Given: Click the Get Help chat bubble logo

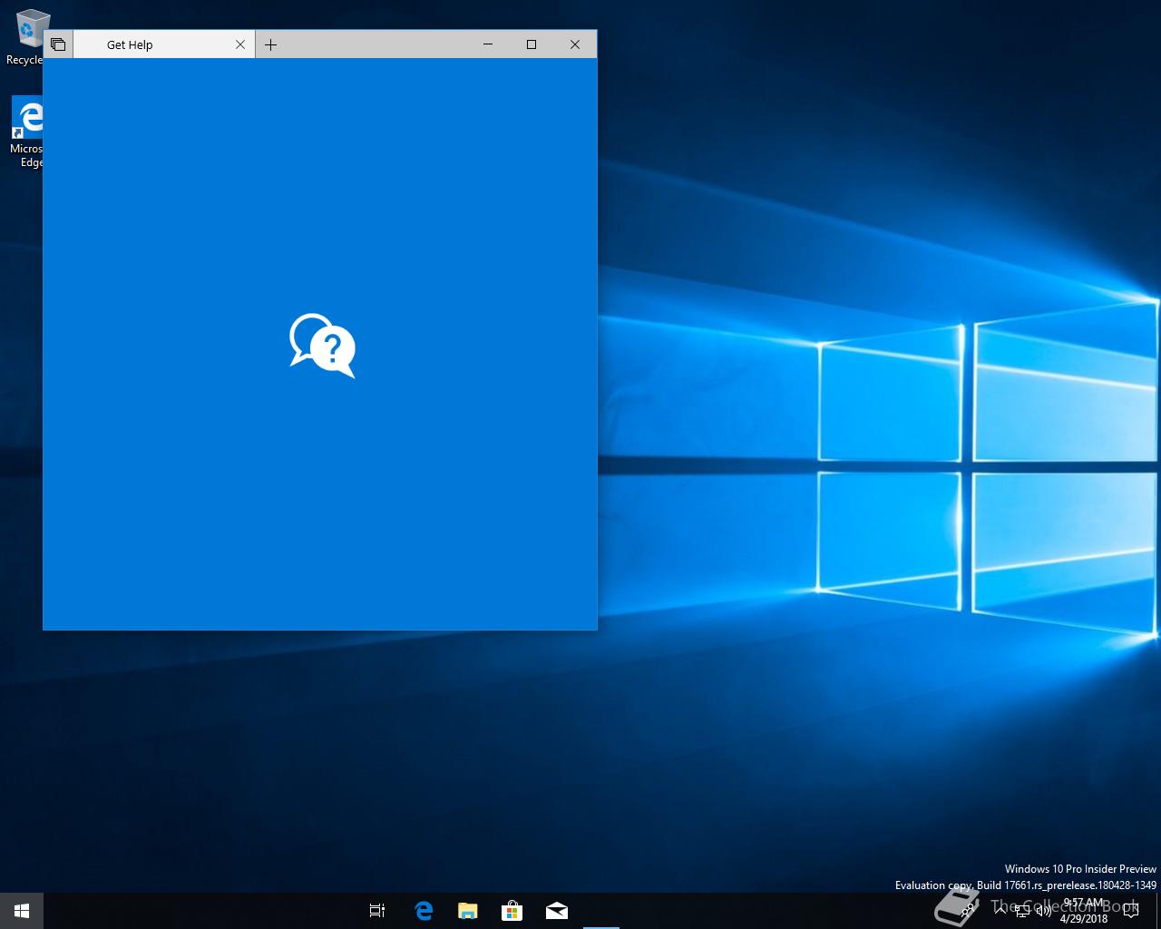Looking at the screenshot, I should 322,346.
